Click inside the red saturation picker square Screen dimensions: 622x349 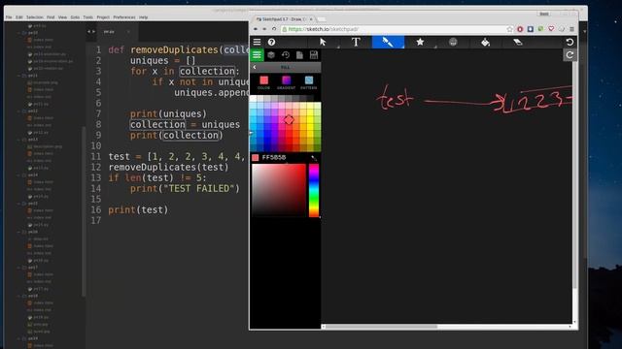tap(279, 190)
